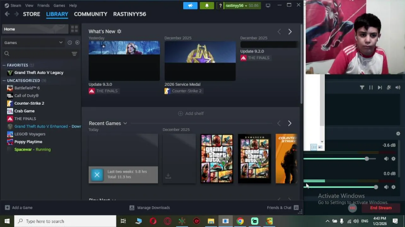Open settings for the 0.0 dB source

coord(393,187)
